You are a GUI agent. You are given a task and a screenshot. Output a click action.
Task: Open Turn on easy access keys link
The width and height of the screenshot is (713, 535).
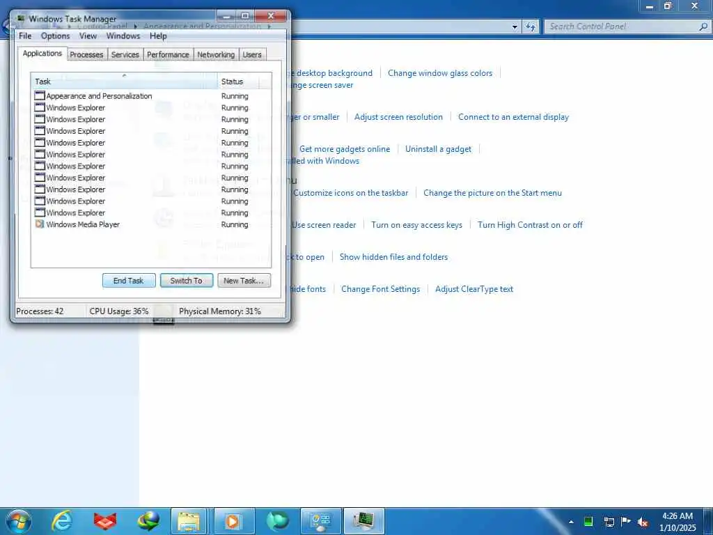pyautogui.click(x=416, y=225)
